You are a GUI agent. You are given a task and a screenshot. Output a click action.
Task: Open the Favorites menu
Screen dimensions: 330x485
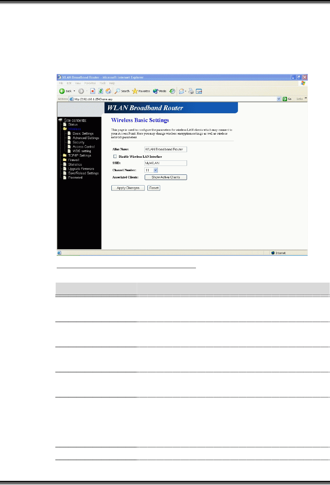(90, 83)
